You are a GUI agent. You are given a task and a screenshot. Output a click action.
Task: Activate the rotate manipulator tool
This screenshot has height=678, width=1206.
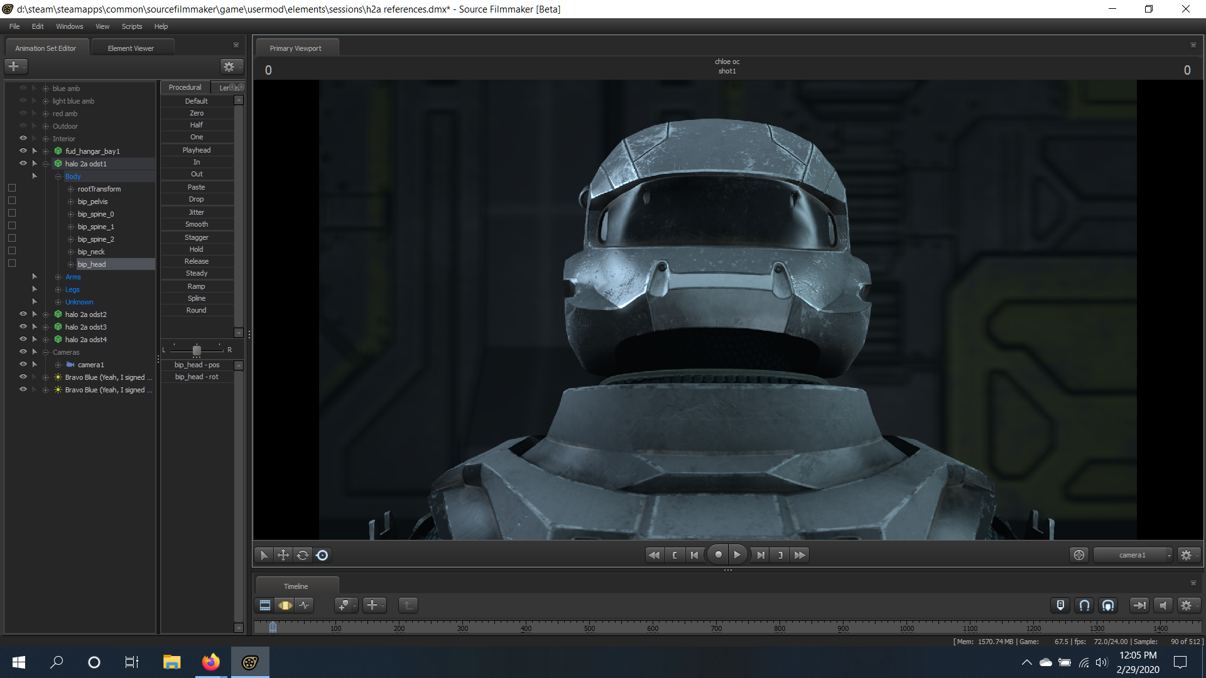tap(303, 555)
